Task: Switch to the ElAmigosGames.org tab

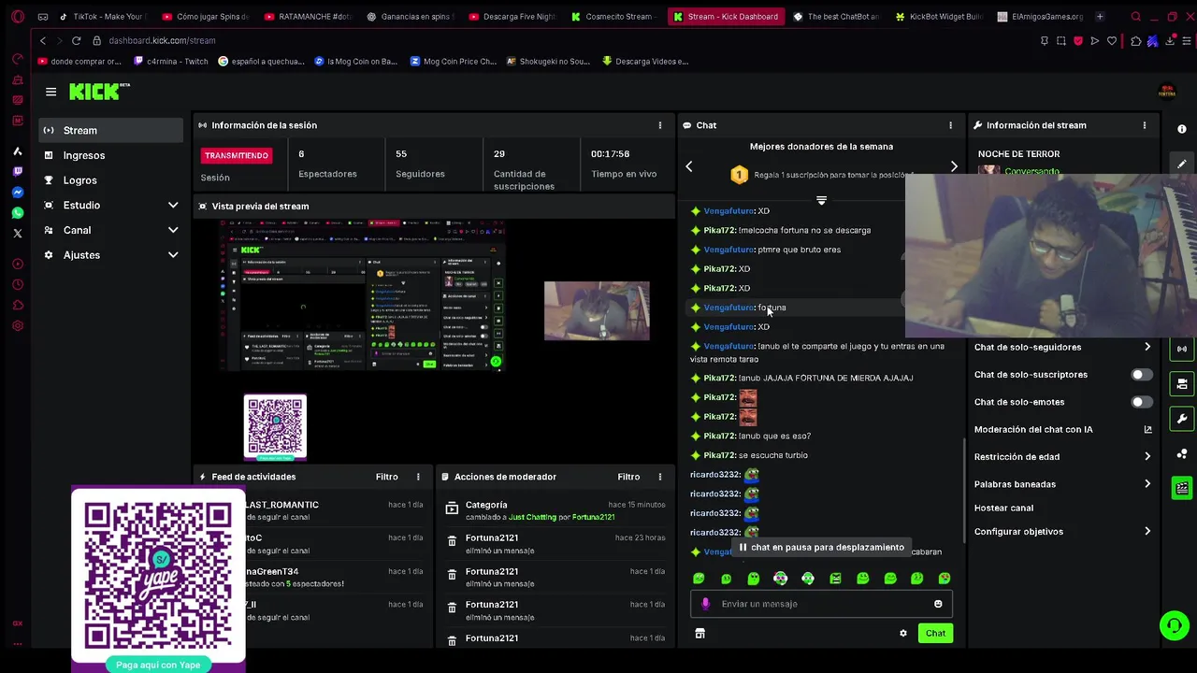Action: click(1040, 17)
